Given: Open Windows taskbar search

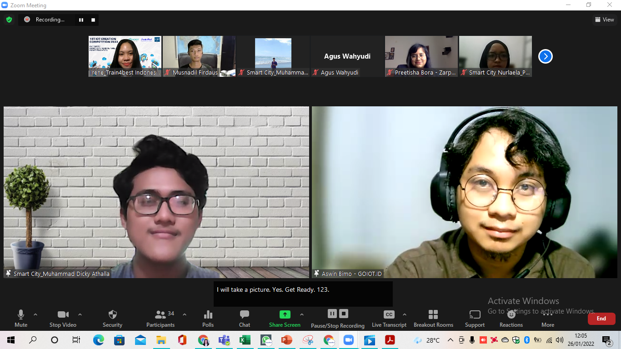Looking at the screenshot, I should pyautogui.click(x=33, y=340).
